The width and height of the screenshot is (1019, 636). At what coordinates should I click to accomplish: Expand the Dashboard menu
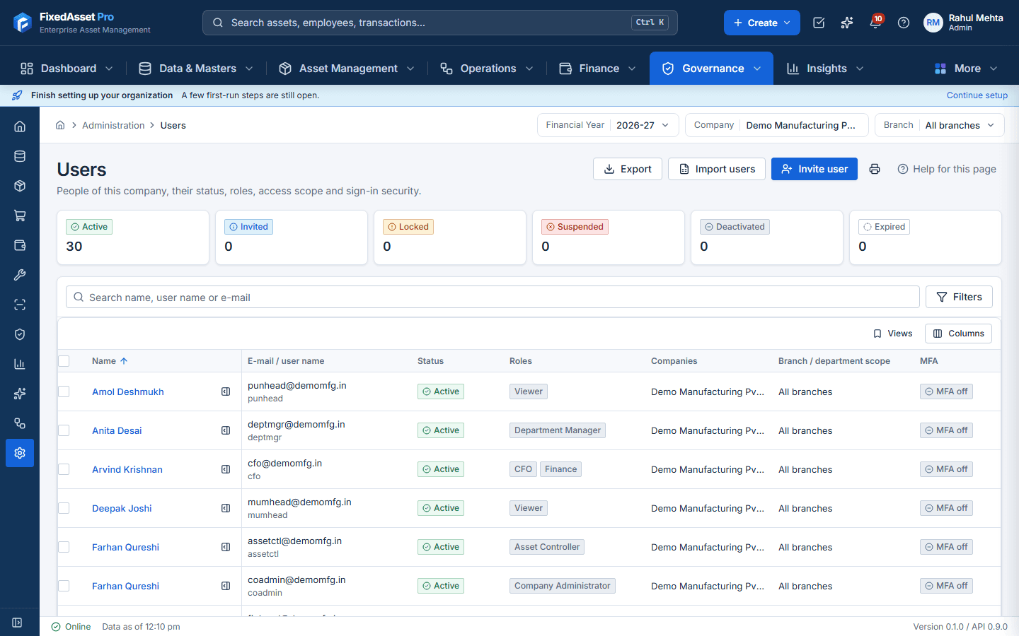[67, 69]
